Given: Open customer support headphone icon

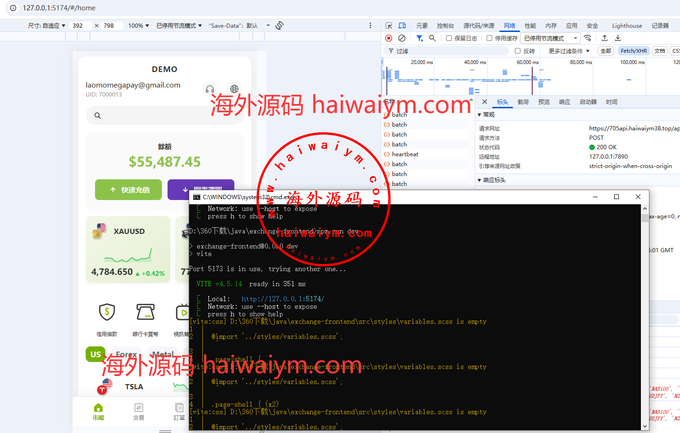Looking at the screenshot, I should [x=210, y=89].
